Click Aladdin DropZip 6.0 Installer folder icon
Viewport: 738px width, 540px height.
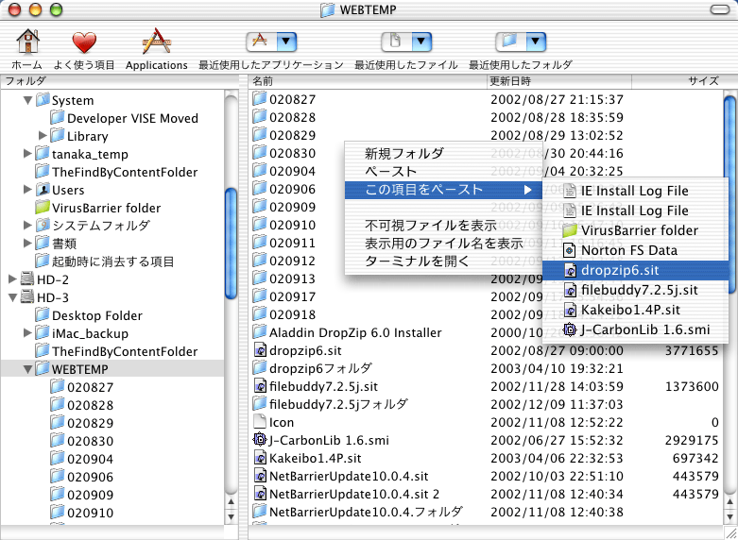(259, 332)
